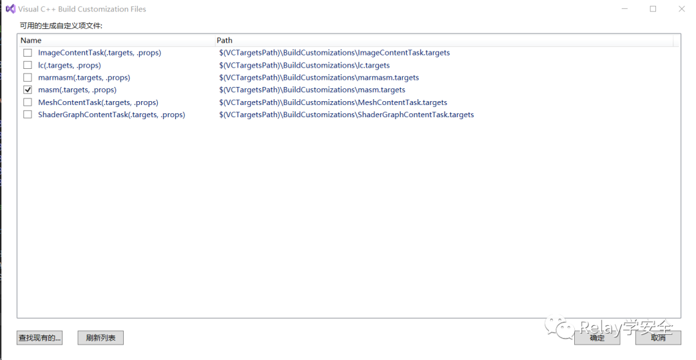Click the 刷新列表 button
Screen dimensions: 696x360
pyautogui.click(x=101, y=338)
